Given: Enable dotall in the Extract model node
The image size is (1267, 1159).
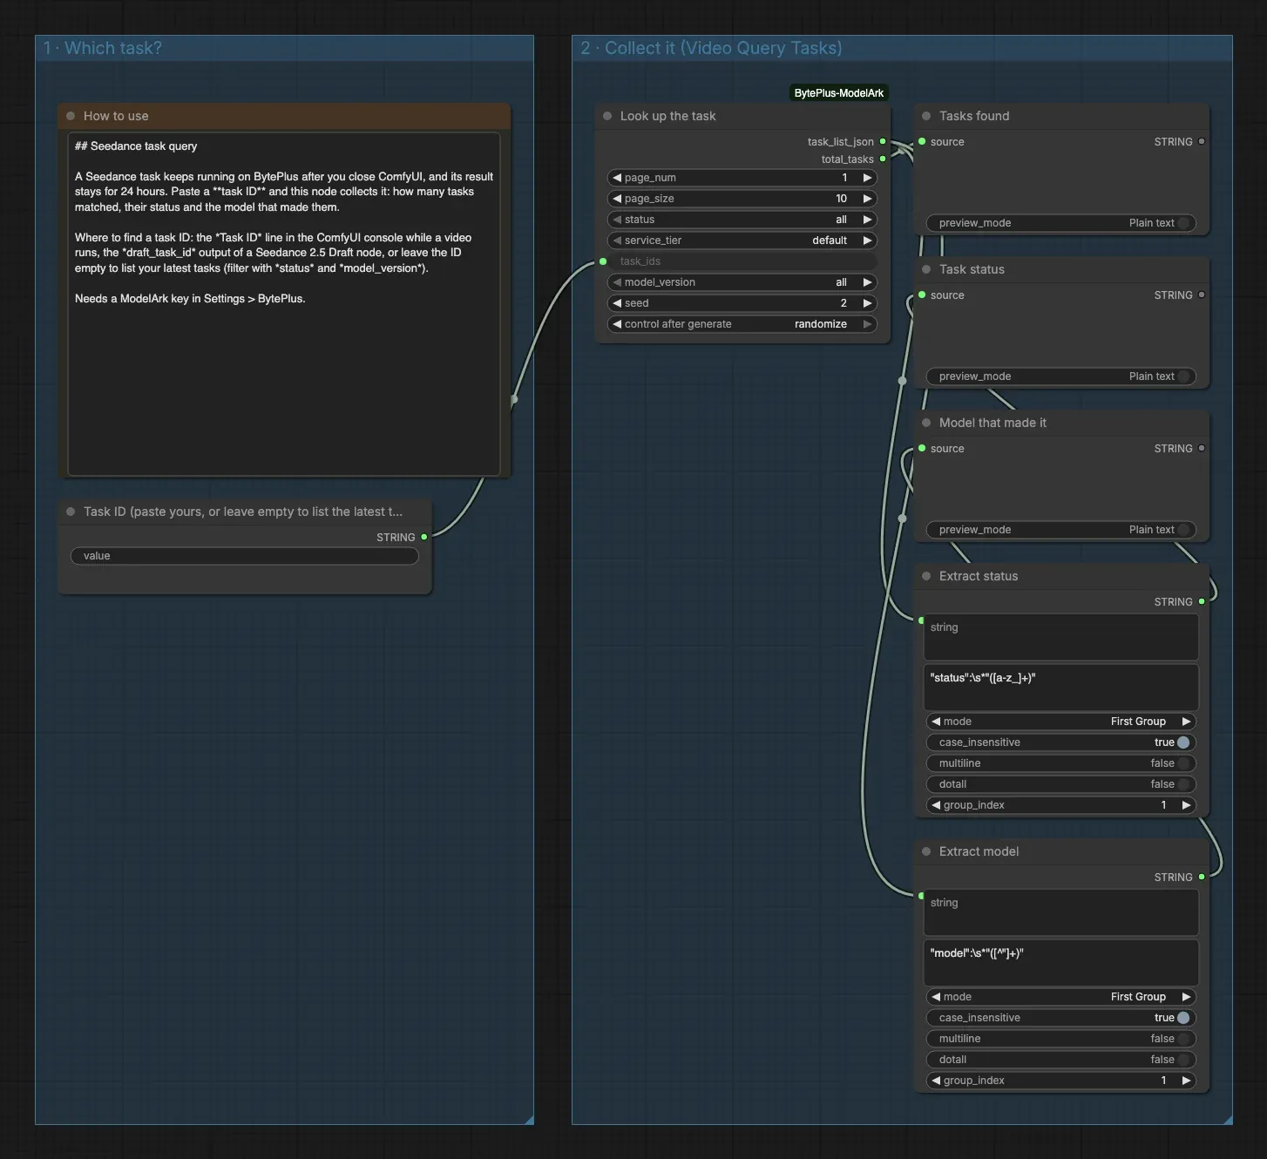Looking at the screenshot, I should (x=1060, y=1060).
